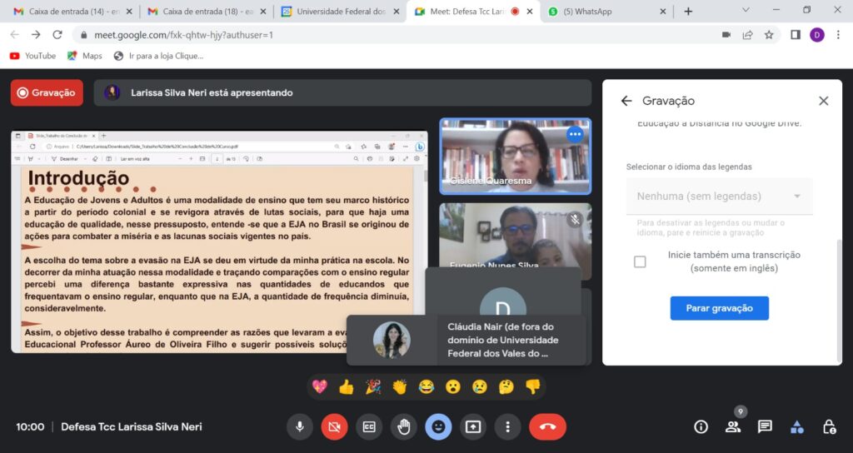Image resolution: width=853 pixels, height=453 pixels.
Task: Open activities shapes icon
Action: point(797,427)
